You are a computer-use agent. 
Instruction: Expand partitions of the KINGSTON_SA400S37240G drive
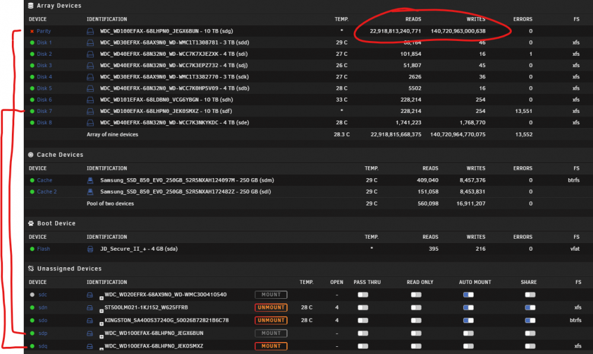(x=101, y=324)
